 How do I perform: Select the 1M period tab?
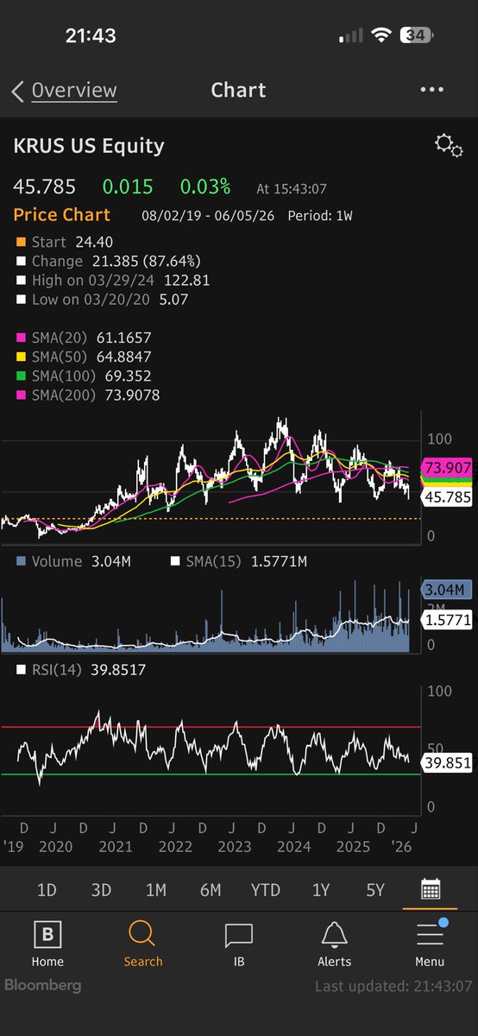tap(156, 890)
